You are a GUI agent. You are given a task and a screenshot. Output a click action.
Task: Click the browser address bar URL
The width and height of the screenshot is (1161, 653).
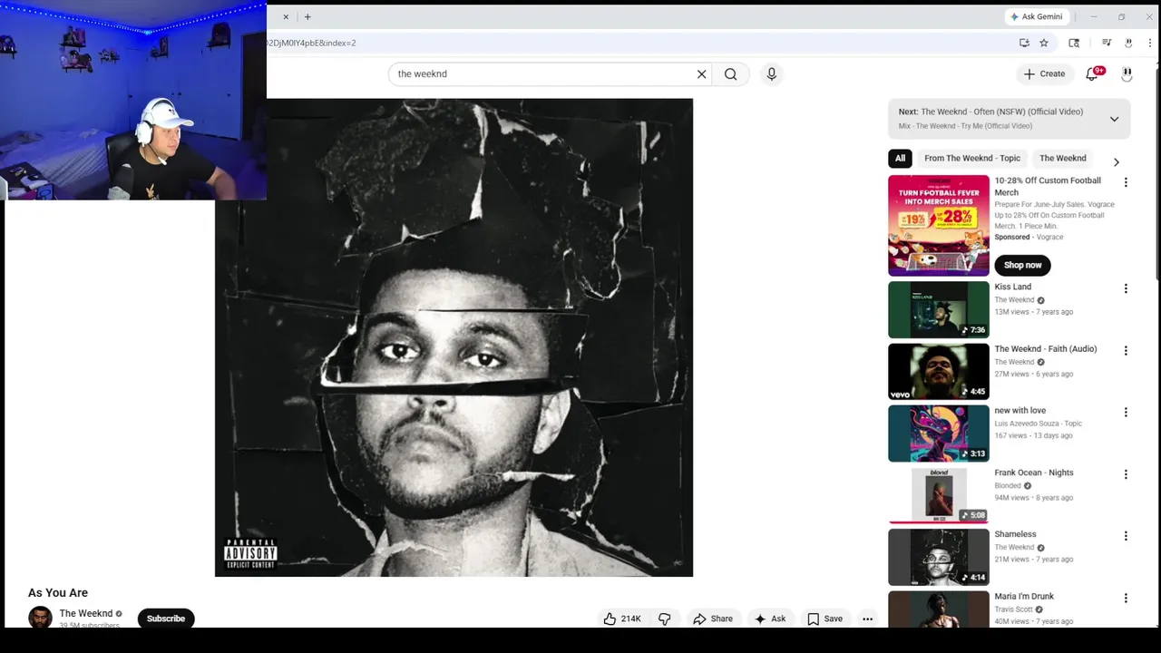coord(311,43)
